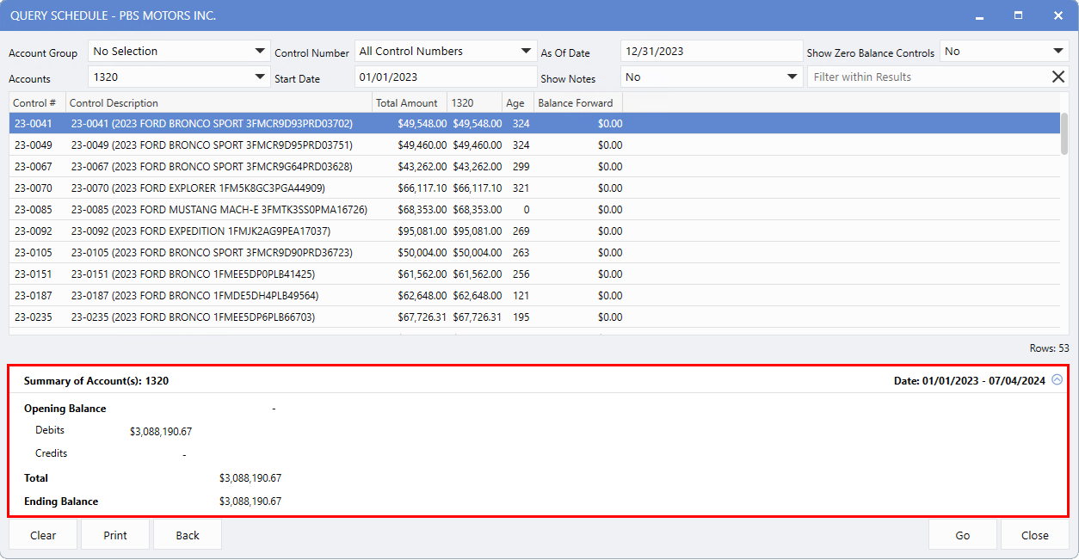The height and width of the screenshot is (560, 1079).
Task: Select control 23-0105 row
Action: coord(534,253)
